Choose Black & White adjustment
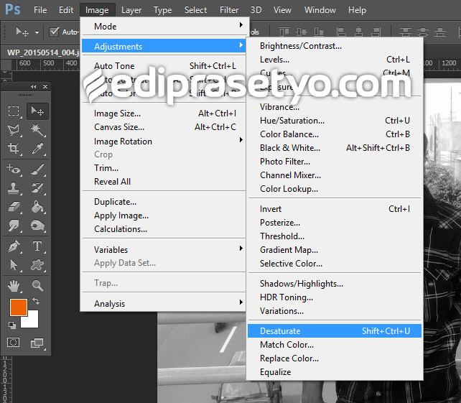Image resolution: width=461 pixels, height=403 pixels. click(335, 148)
